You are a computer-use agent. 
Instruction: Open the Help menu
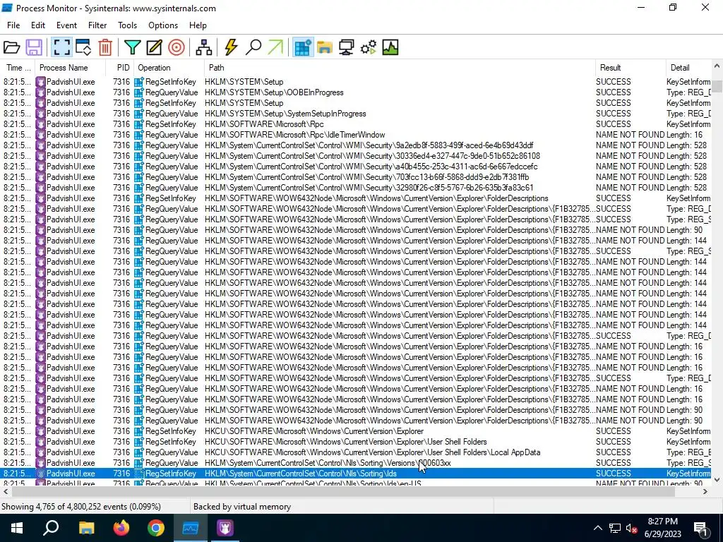[198, 25]
